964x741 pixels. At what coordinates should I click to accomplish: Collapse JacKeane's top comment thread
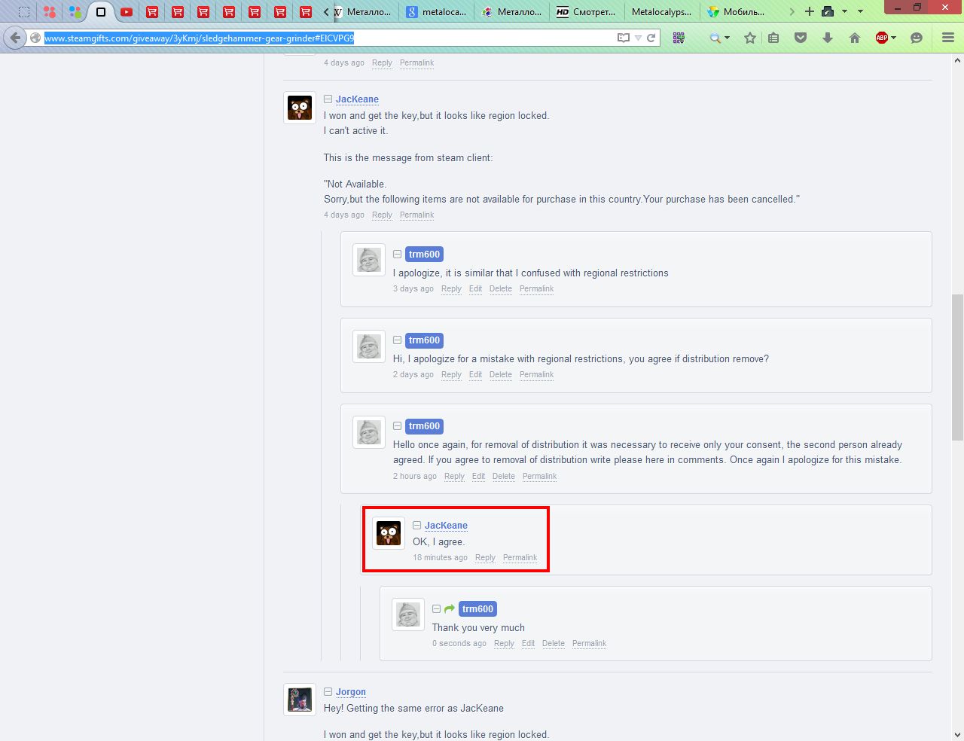pyautogui.click(x=328, y=99)
